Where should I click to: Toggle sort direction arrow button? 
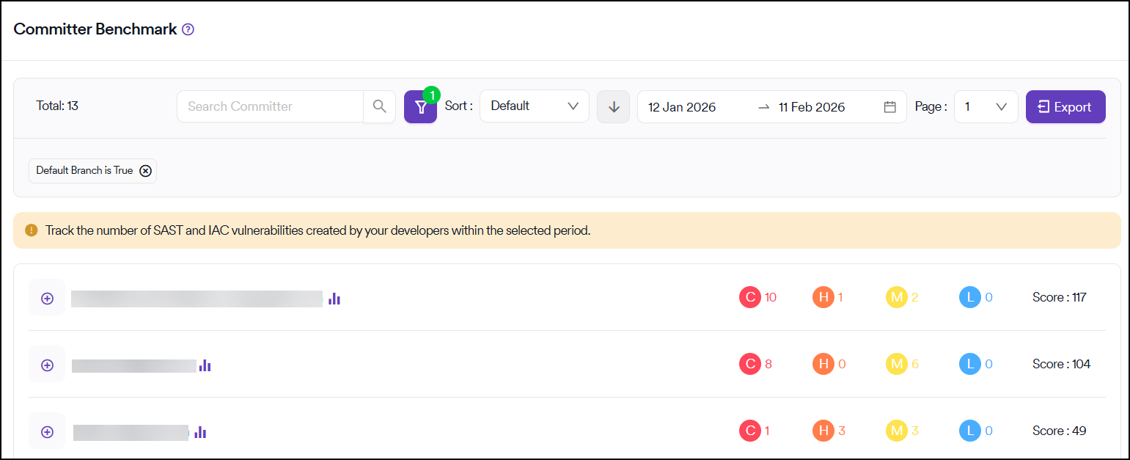pyautogui.click(x=613, y=107)
